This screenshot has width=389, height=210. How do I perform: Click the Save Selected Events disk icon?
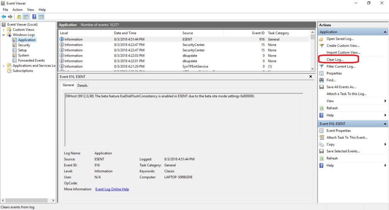[x=321, y=151]
